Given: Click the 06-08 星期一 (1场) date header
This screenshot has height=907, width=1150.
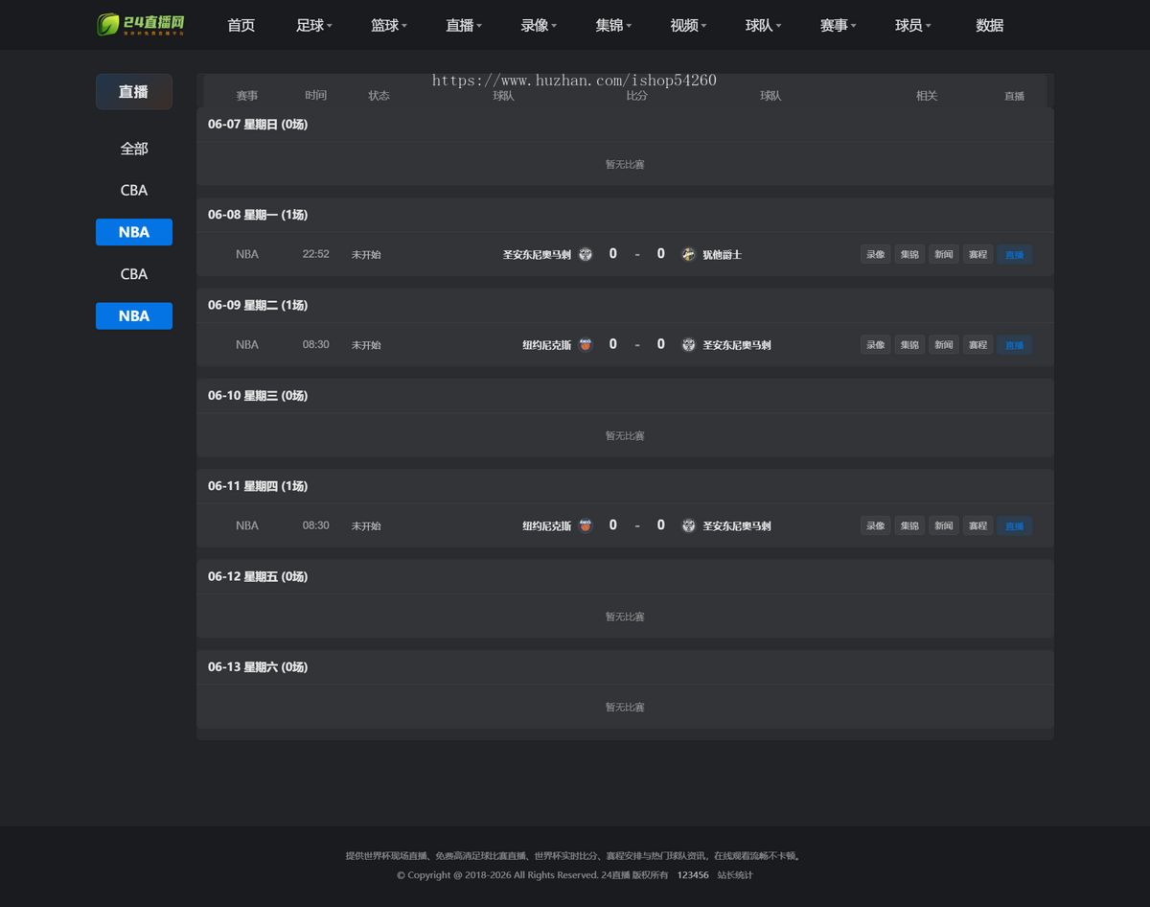Looking at the screenshot, I should click(x=258, y=215).
